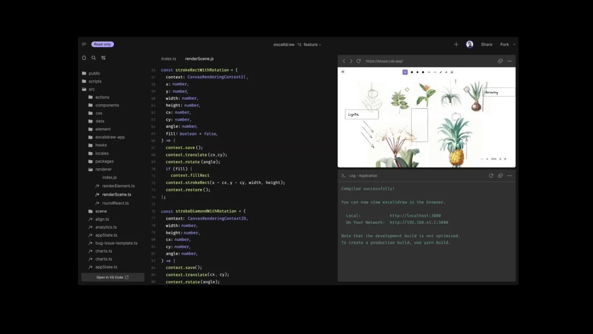Click Open in VS Code
The width and height of the screenshot is (593, 334).
113,277
